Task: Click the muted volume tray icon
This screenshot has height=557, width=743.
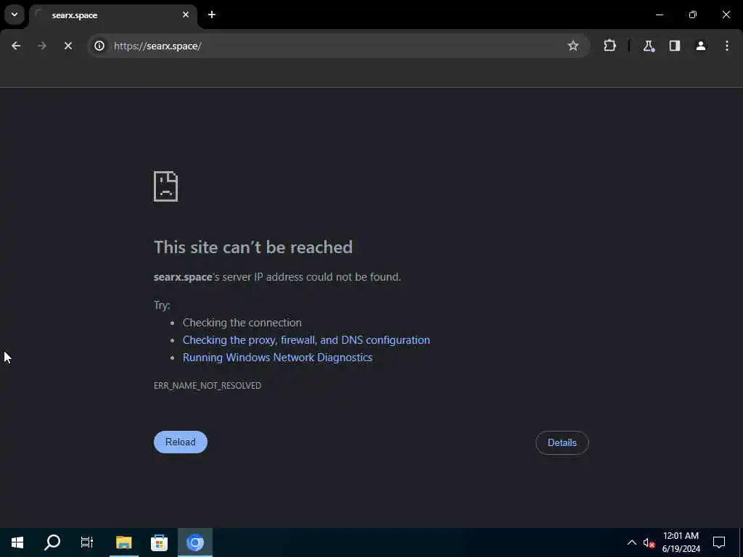Action: 649,542
